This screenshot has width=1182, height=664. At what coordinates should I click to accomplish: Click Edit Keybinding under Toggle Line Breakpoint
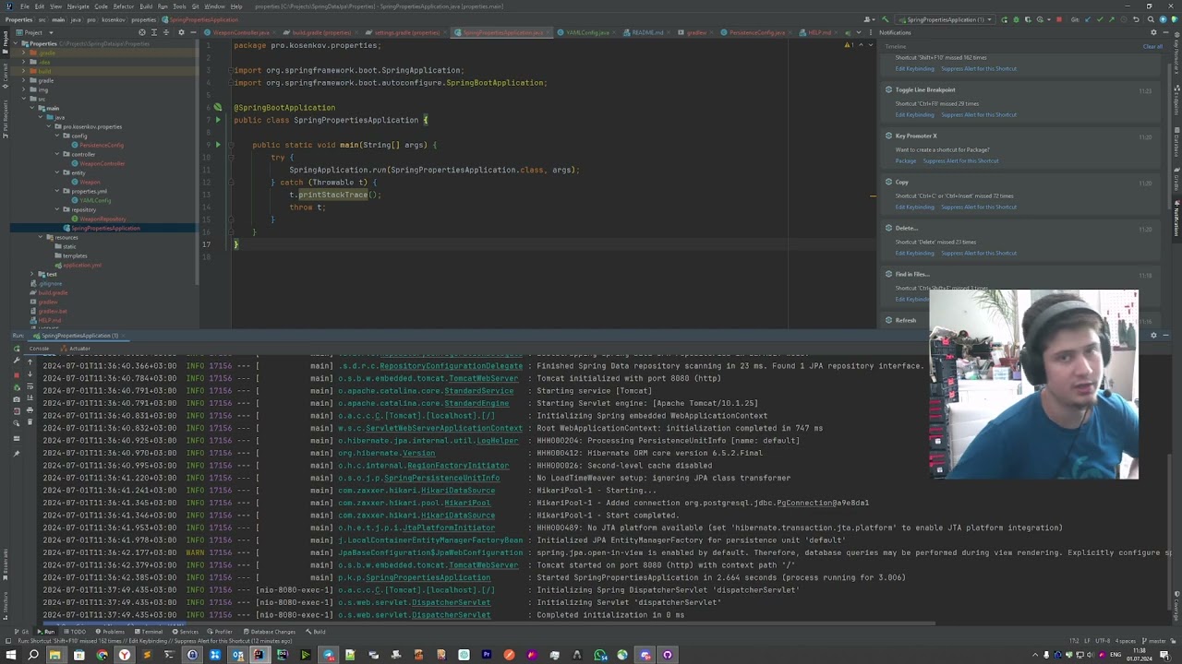(914, 114)
